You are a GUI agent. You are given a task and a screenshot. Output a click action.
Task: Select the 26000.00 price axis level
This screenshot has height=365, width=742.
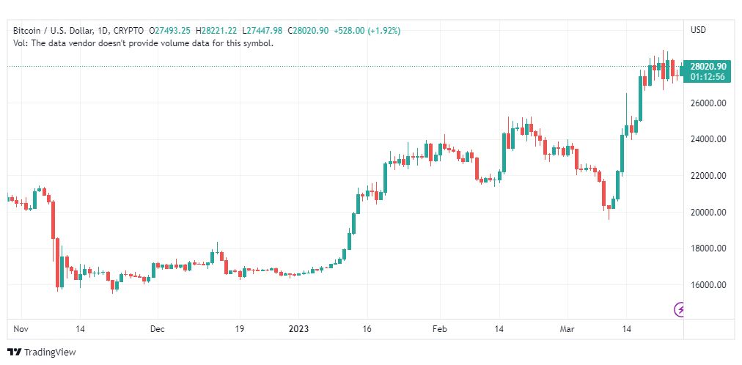708,103
